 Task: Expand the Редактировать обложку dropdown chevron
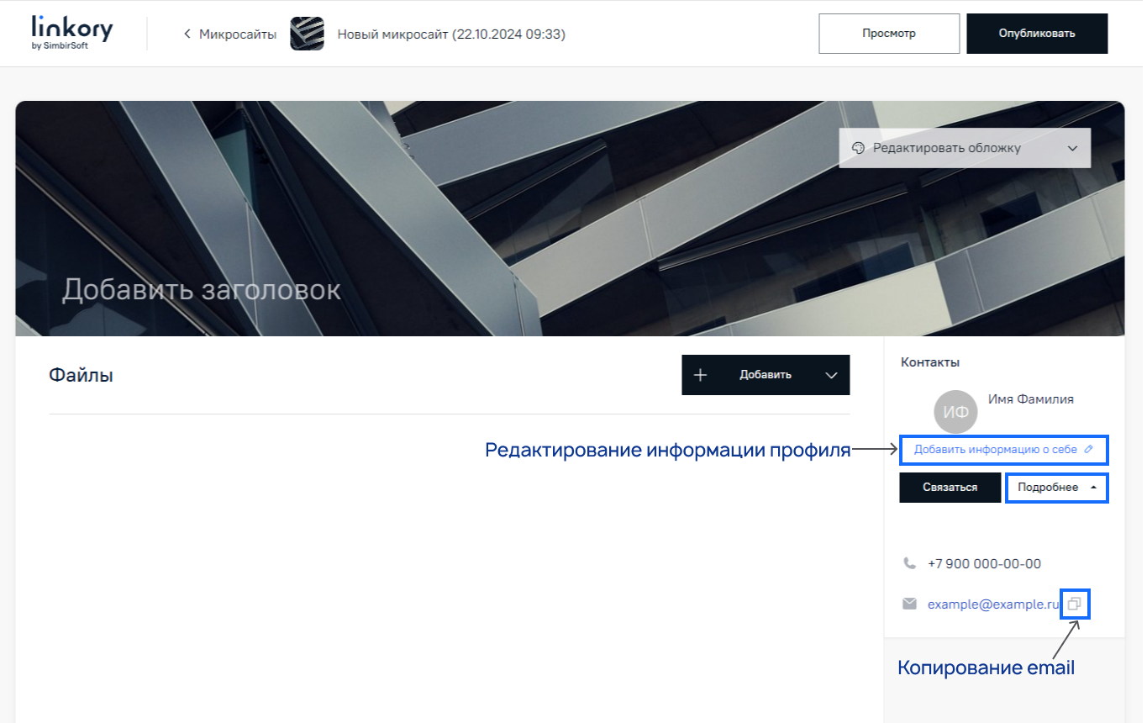click(x=1073, y=147)
